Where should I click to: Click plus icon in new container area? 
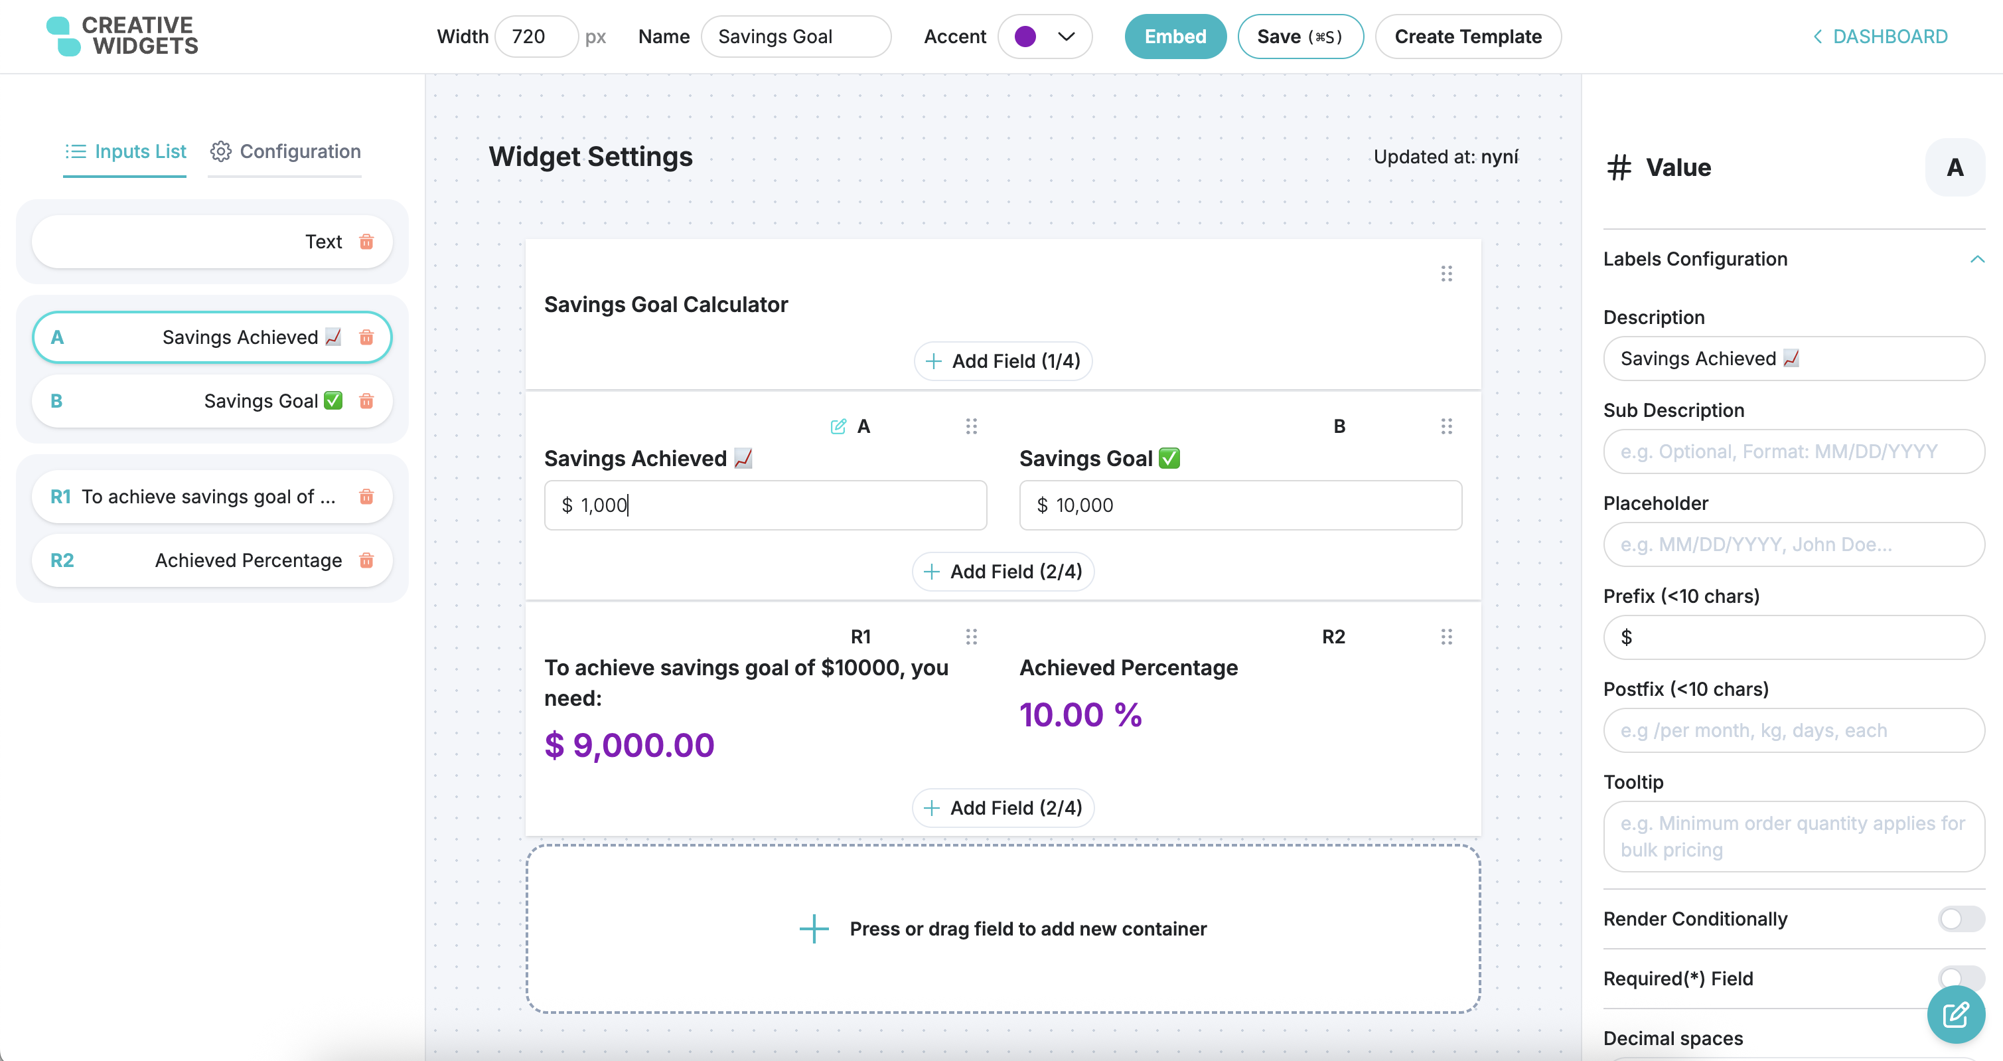coord(814,929)
